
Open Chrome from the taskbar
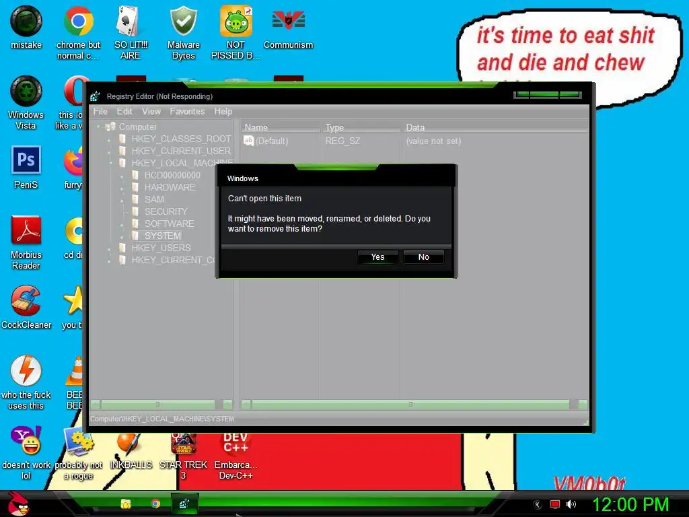pos(155,504)
